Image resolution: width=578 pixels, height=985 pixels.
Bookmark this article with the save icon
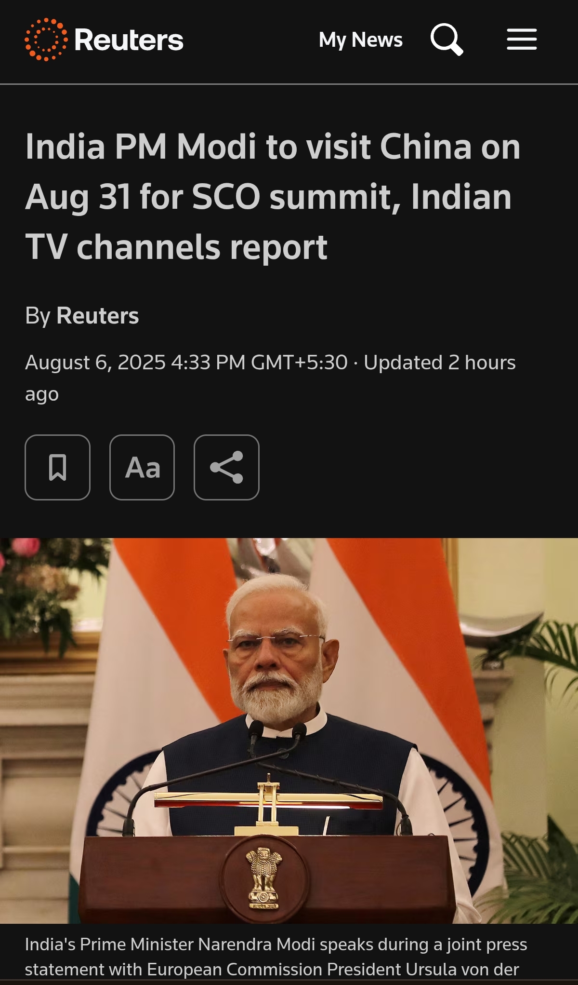click(x=57, y=467)
